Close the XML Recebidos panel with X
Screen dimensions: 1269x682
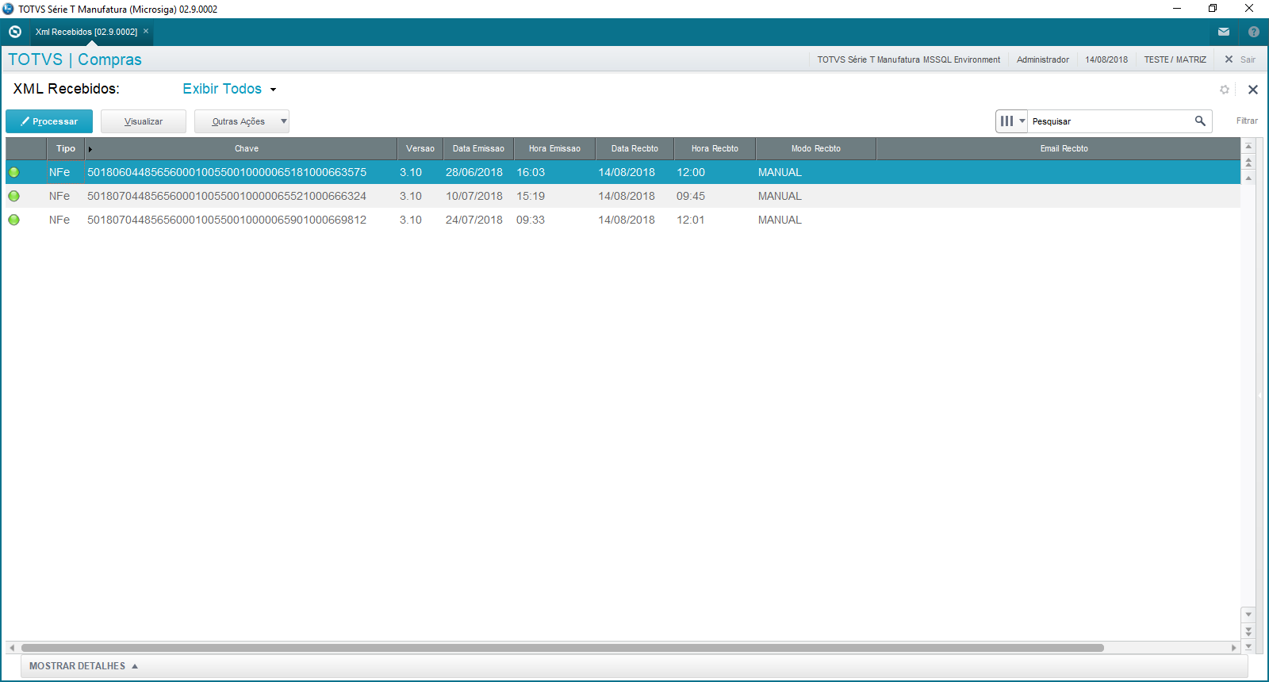point(1252,90)
